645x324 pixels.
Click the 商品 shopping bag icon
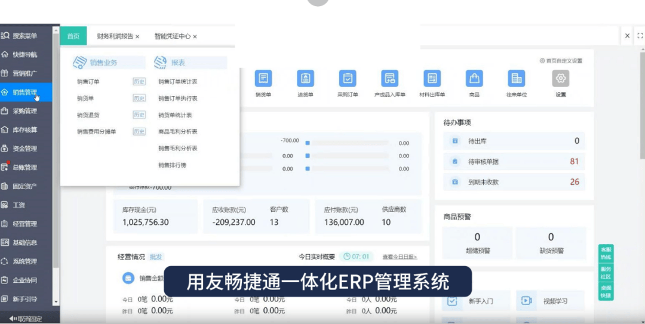coord(474,78)
